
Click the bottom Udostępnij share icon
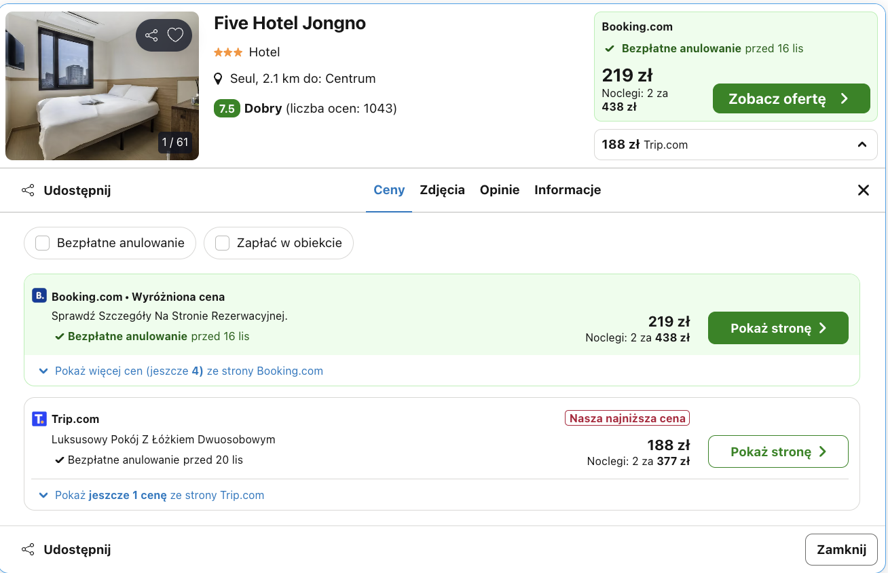click(x=28, y=549)
